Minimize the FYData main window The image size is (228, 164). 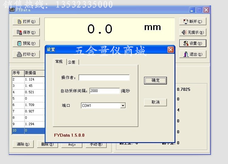click(x=192, y=10)
